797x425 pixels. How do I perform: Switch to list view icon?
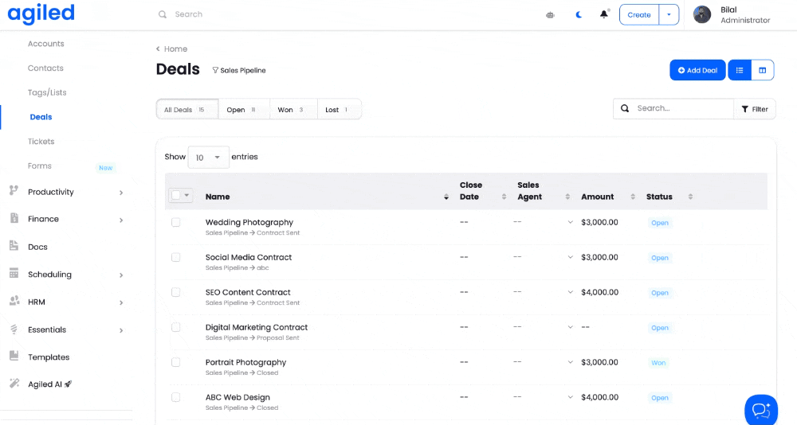pos(740,70)
